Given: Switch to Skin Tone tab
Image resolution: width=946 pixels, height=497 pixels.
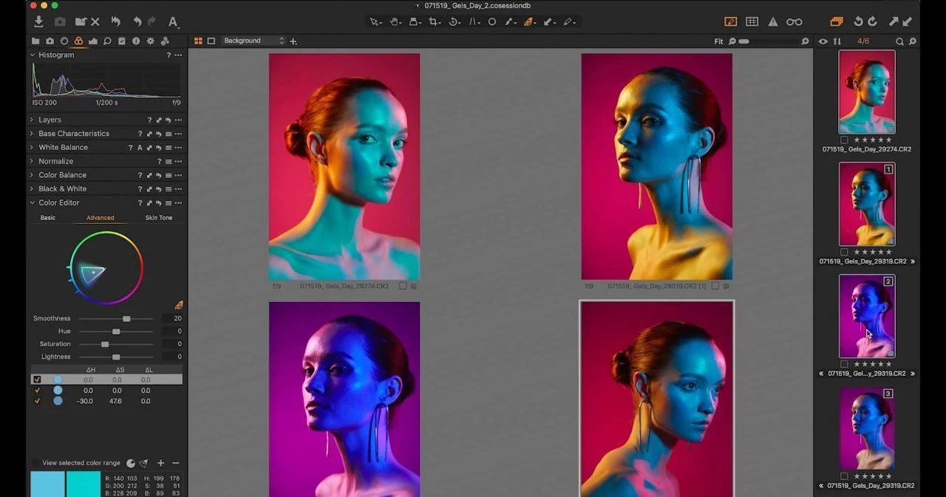Looking at the screenshot, I should [x=159, y=218].
